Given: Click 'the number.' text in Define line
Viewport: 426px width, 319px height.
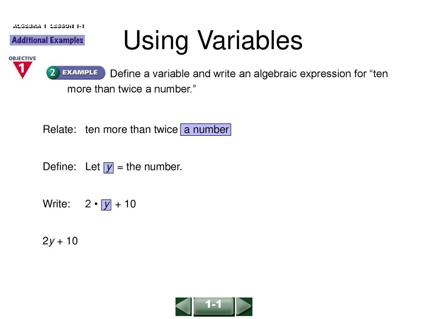Looking at the screenshot, I should [154, 167].
